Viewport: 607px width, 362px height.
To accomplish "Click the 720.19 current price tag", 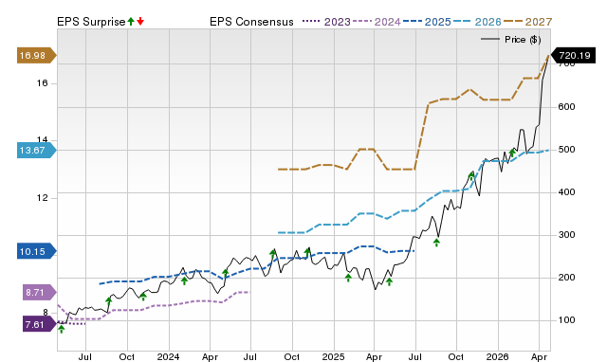I will tap(573, 55).
